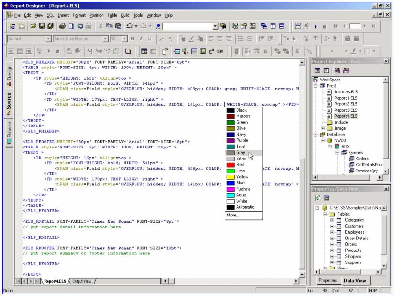Open the Build menu

pyautogui.click(x=125, y=15)
